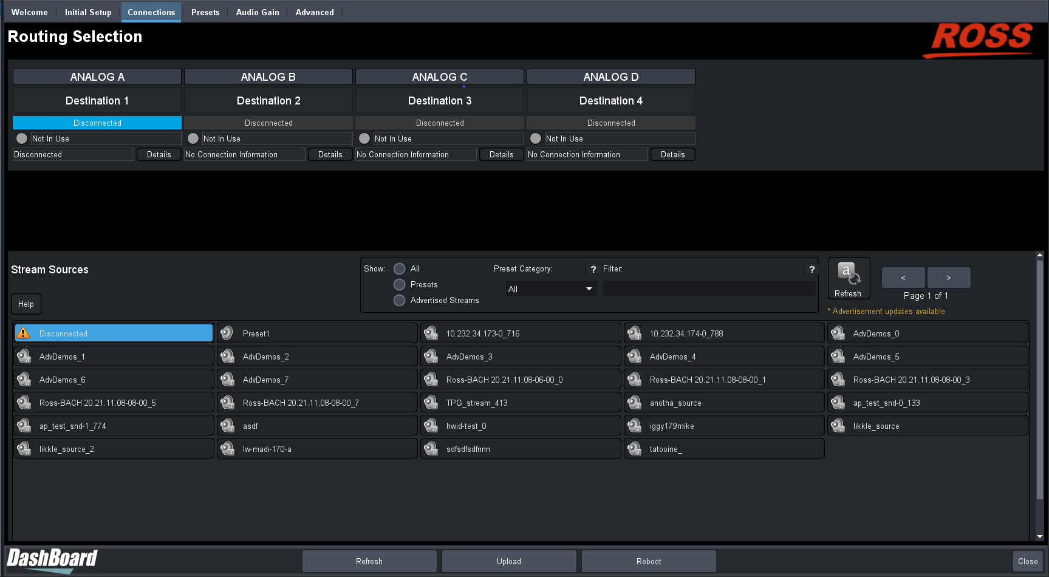The height and width of the screenshot is (577, 1049).
Task: Click icon for Ross-BACH 20.21.11.08-06-00_0
Action: (431, 379)
